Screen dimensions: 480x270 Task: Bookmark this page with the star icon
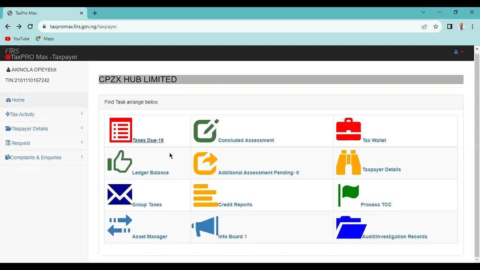(x=436, y=27)
